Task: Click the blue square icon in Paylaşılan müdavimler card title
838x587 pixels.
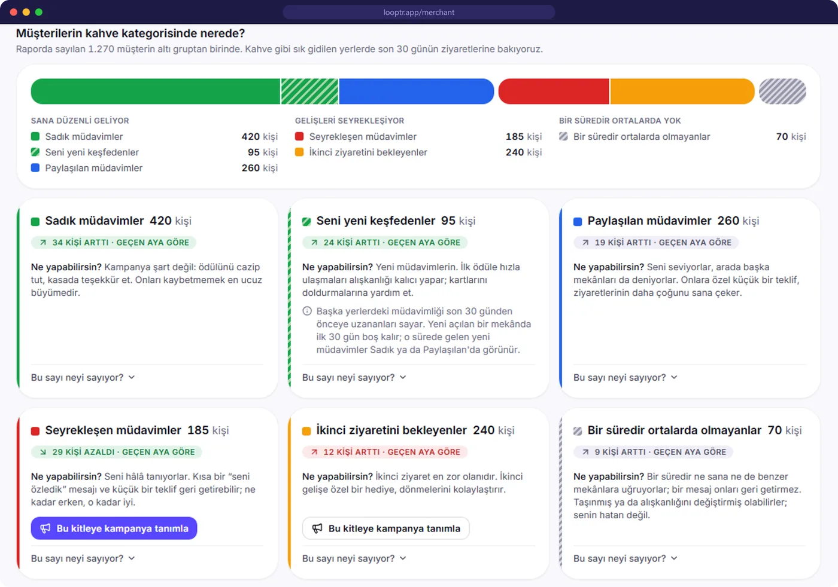Action: 578,222
